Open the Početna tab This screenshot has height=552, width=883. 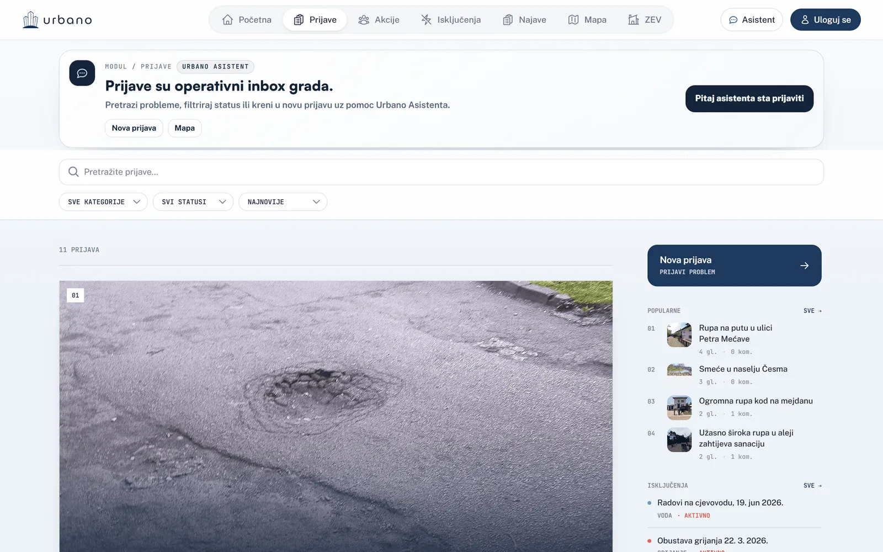point(247,20)
